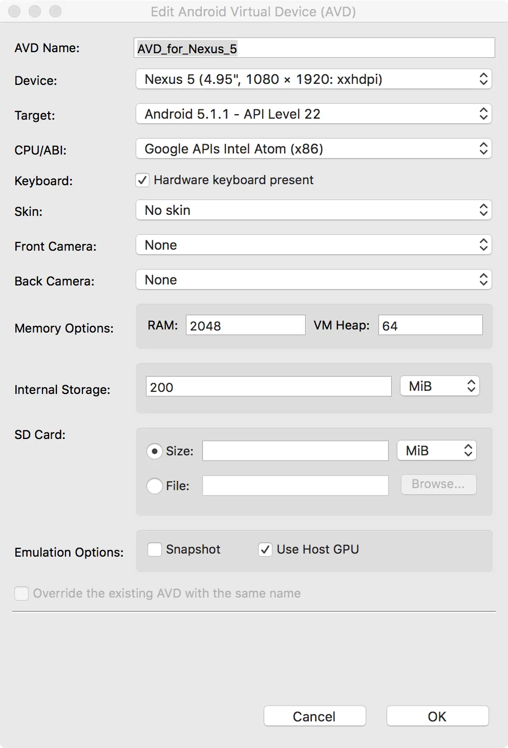The height and width of the screenshot is (748, 508).
Task: Toggle the Use Host GPU checkbox
Action: pos(265,549)
